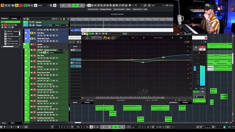Click the Marker track label
235x132 pixels.
pyautogui.click(x=39, y=22)
